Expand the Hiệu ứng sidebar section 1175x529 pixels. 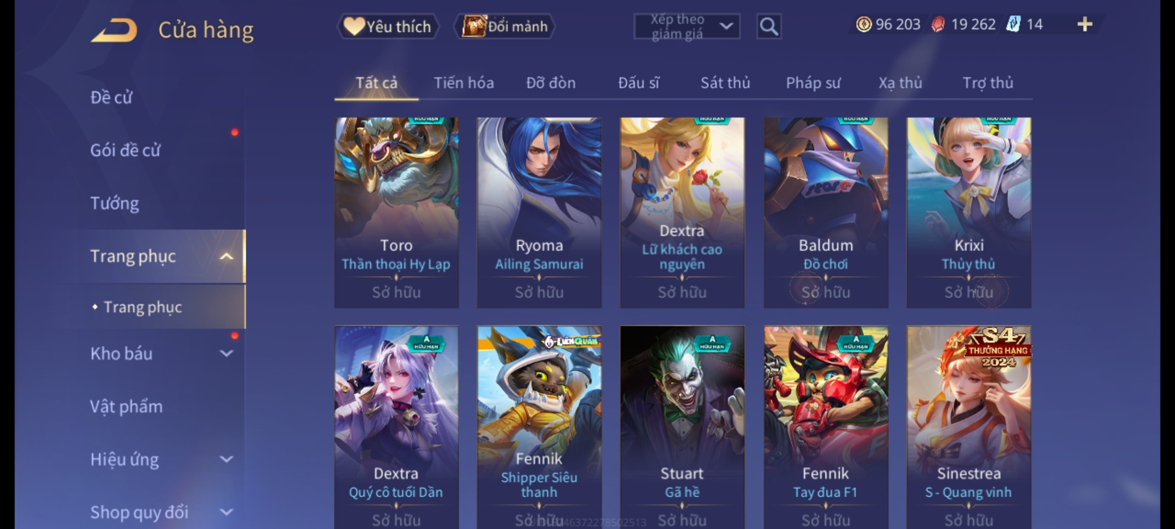226,459
